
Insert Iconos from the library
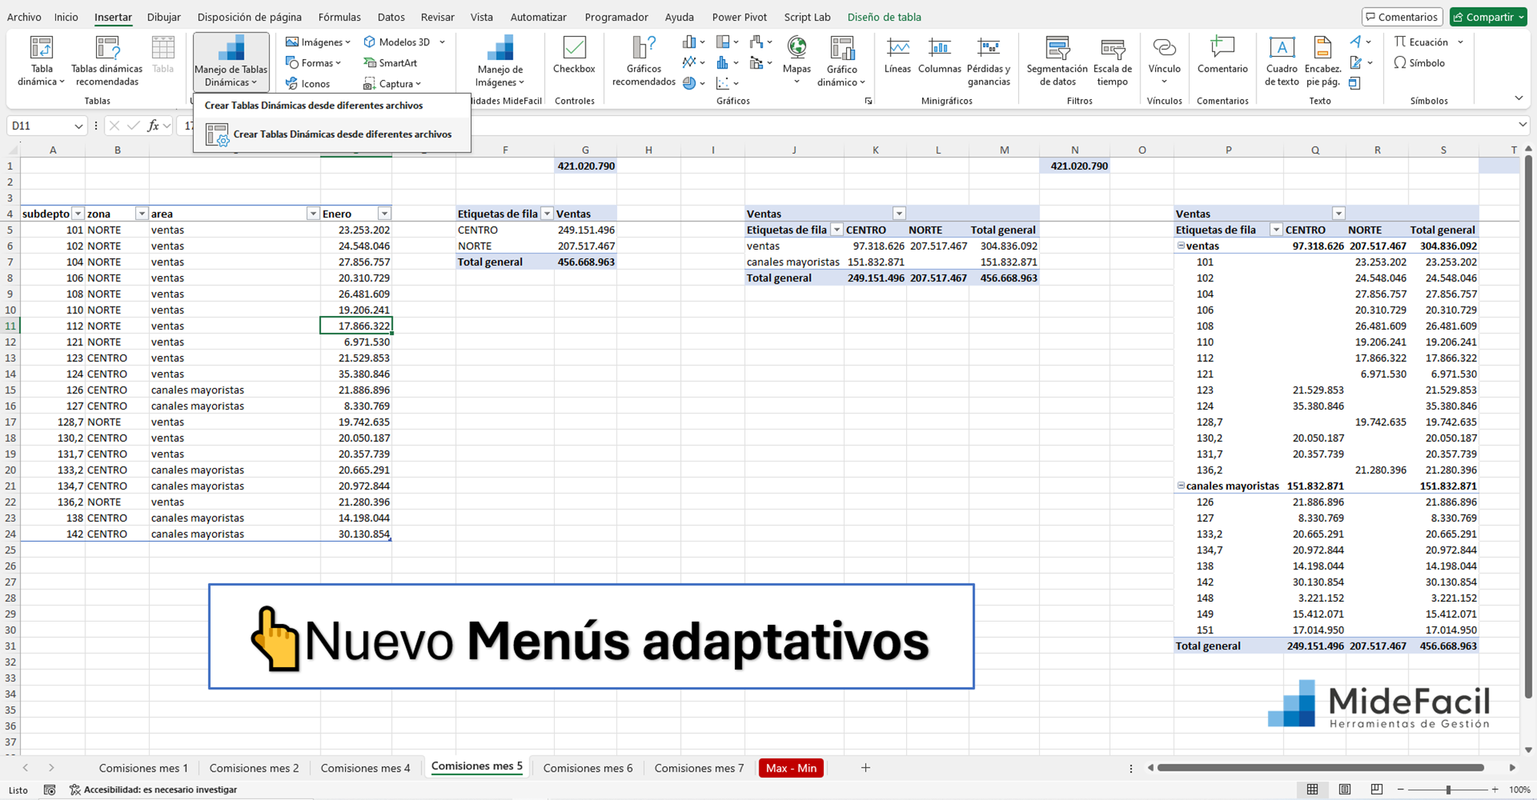[x=307, y=84]
